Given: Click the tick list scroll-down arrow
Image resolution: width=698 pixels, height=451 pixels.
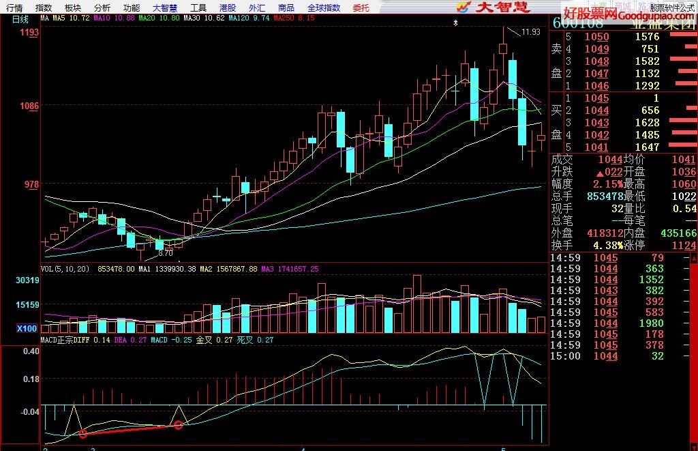Looking at the screenshot, I should point(693,446).
